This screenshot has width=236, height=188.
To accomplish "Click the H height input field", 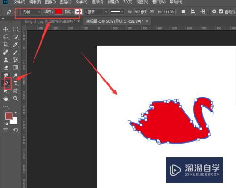I will (169, 12).
